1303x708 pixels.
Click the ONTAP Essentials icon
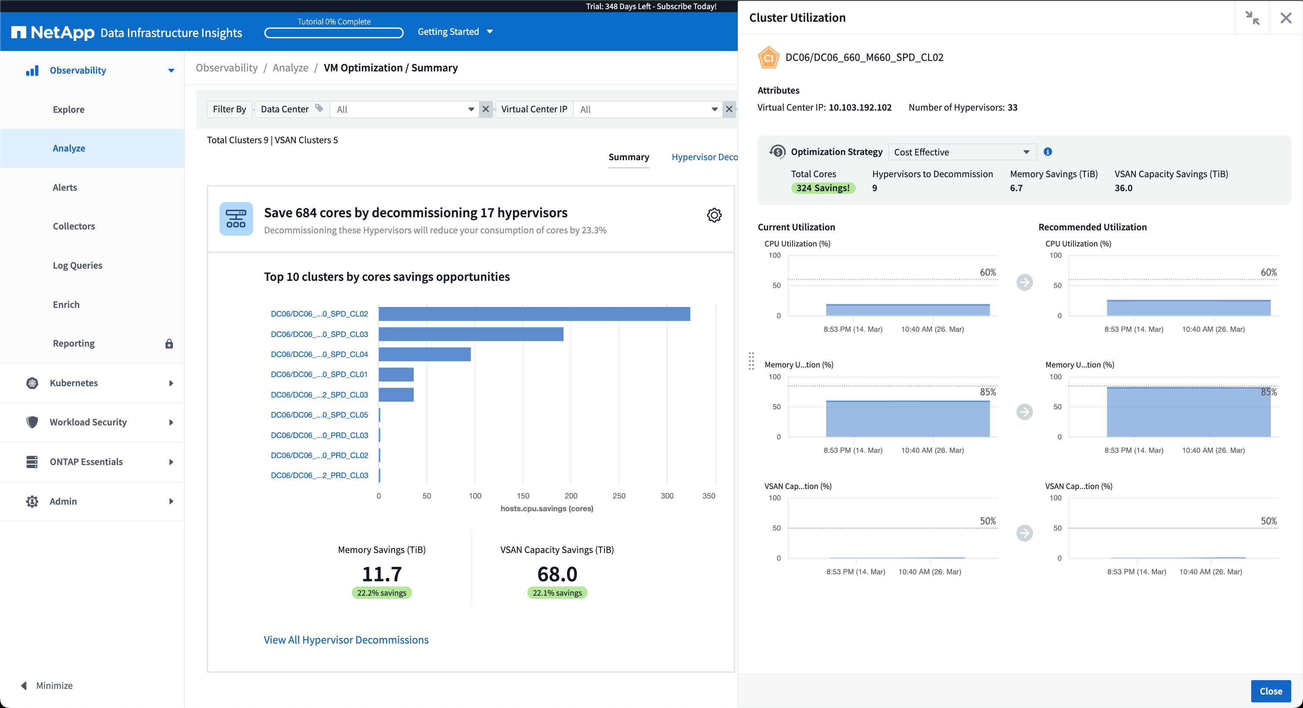[x=32, y=462]
